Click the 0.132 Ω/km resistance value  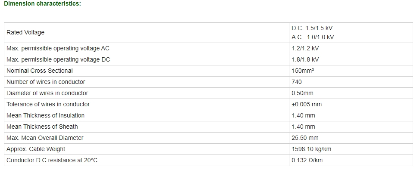tap(307, 160)
